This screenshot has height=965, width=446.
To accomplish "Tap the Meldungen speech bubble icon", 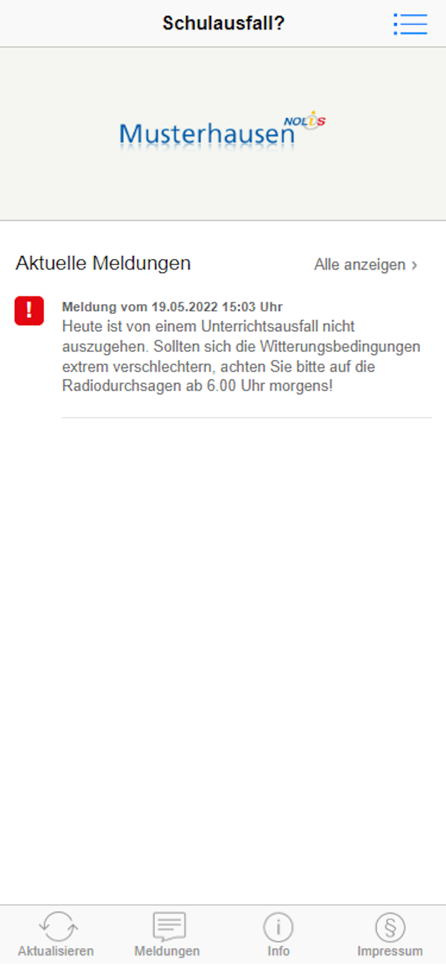I will pos(168,926).
